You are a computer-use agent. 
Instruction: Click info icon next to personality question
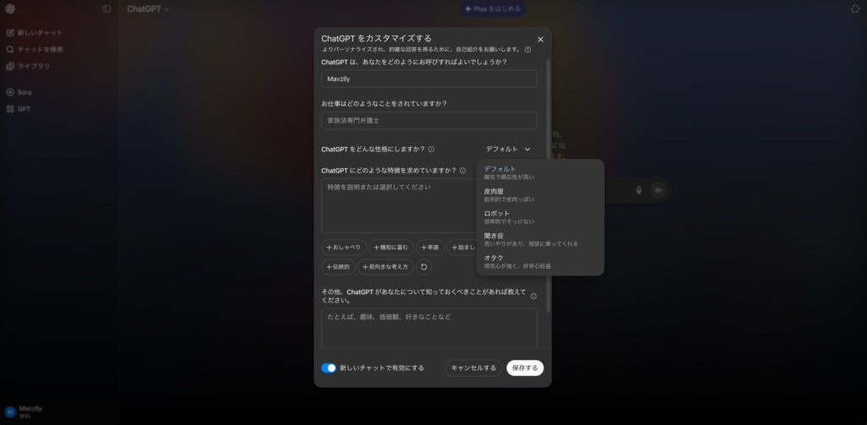[432, 150]
